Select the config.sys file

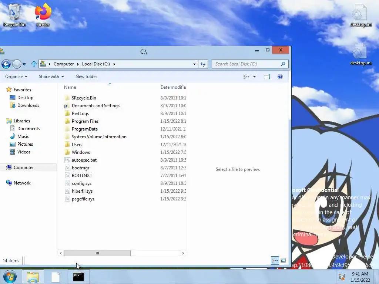coord(81,183)
